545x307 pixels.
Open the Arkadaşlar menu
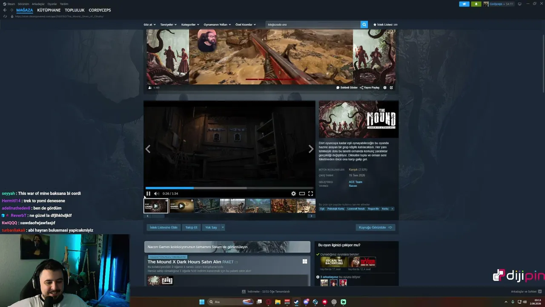pyautogui.click(x=38, y=4)
